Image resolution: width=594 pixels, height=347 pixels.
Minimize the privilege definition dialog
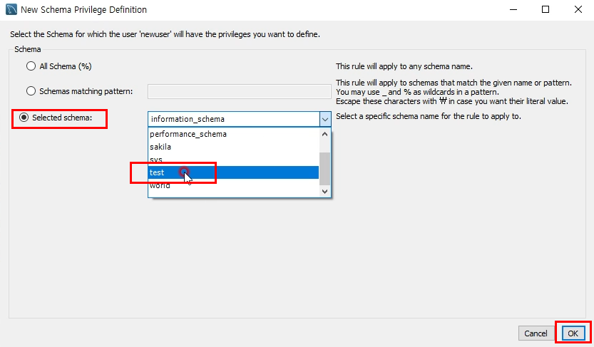(513, 9)
